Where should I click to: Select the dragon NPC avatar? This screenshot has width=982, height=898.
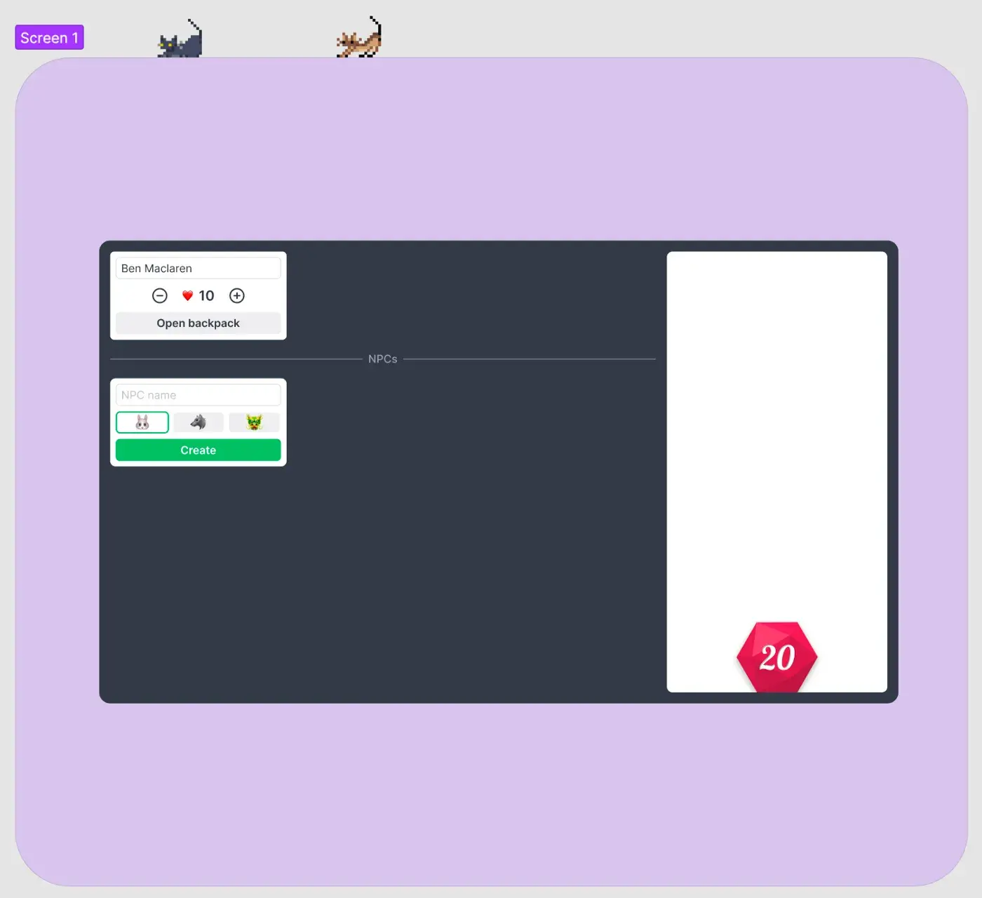coord(254,422)
